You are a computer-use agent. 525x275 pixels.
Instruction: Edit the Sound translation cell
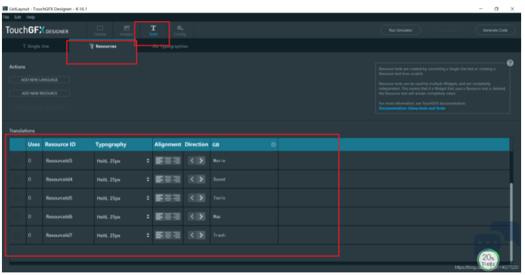(244, 179)
